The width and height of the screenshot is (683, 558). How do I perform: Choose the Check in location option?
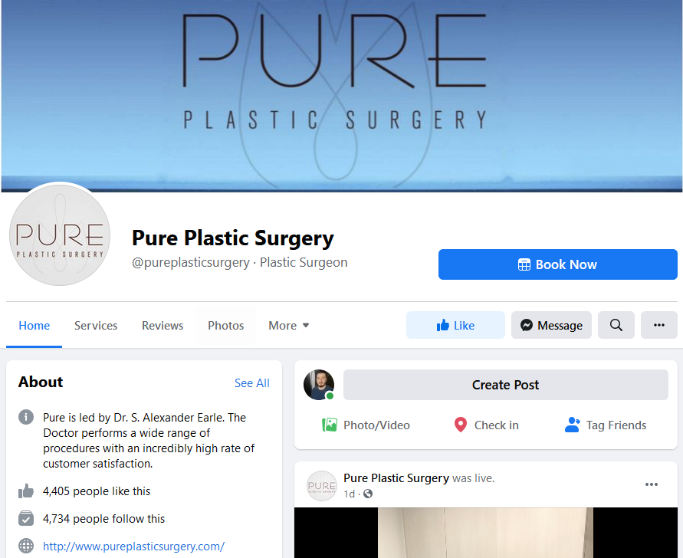point(486,425)
